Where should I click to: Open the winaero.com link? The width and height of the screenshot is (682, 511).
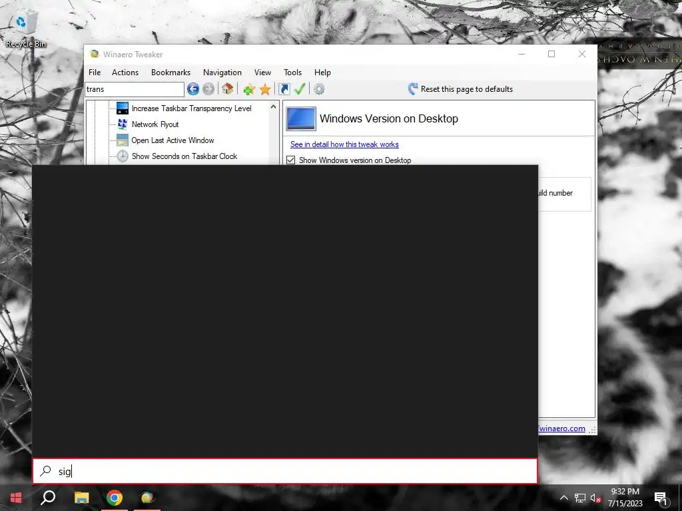[562, 428]
